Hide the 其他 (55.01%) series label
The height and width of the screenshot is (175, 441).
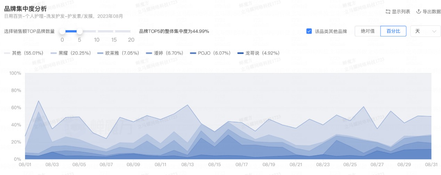tap(27, 53)
